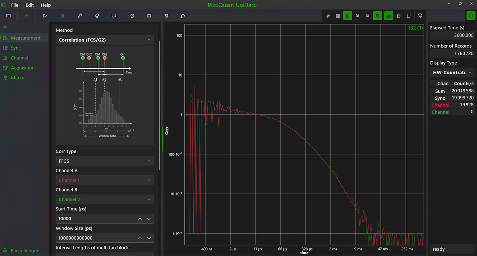Switch to the Marker section
This screenshot has width=477, height=256.
24,78
